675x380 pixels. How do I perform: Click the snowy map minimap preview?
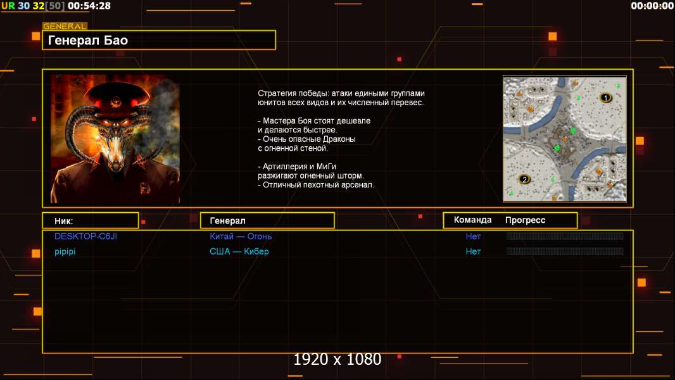click(x=565, y=139)
